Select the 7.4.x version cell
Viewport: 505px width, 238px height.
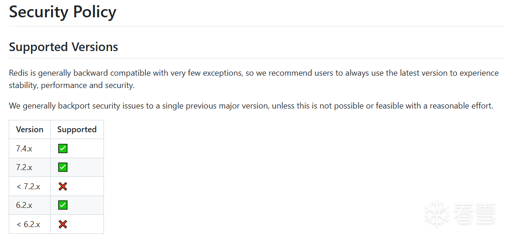coord(24,148)
